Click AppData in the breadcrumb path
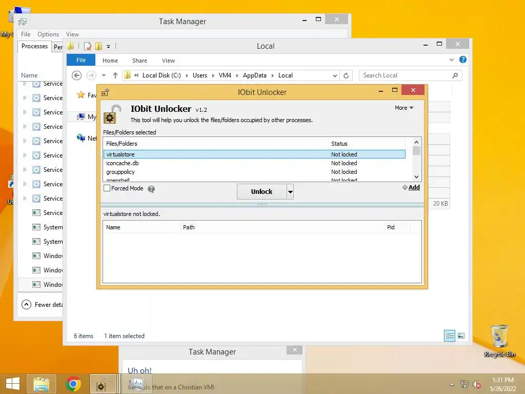The image size is (525, 394). (x=254, y=75)
